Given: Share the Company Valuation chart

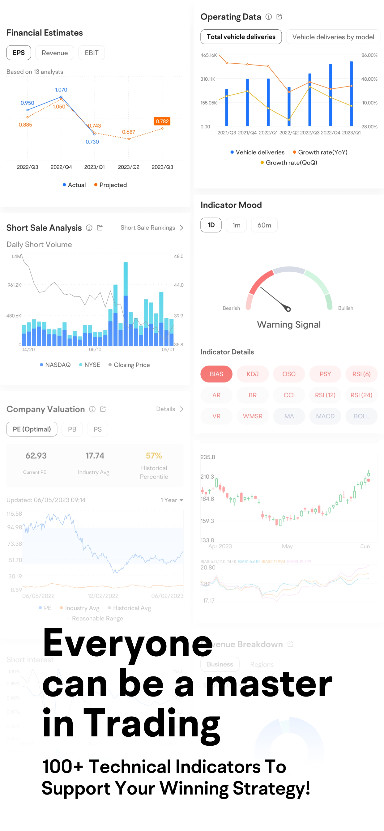Looking at the screenshot, I should [x=103, y=409].
